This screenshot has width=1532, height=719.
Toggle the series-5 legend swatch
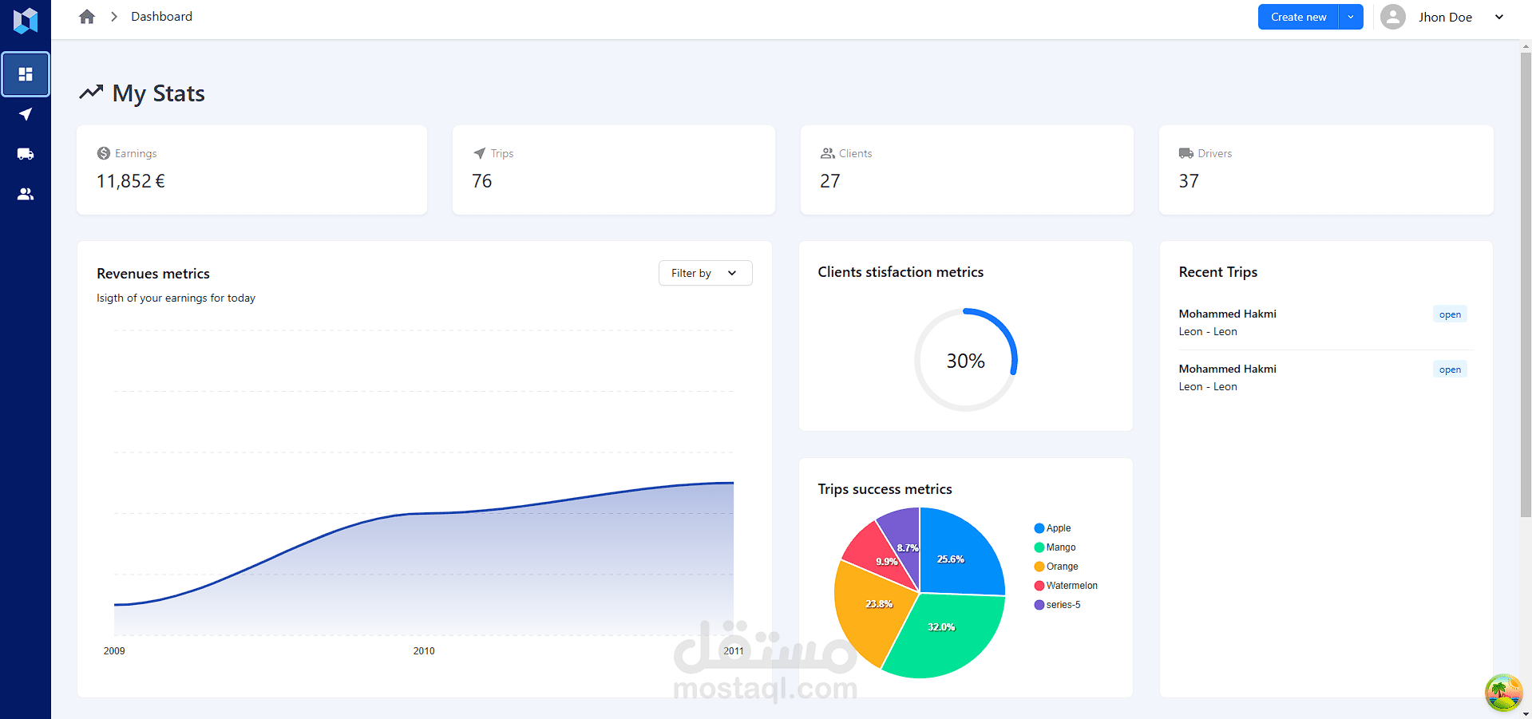point(1039,605)
